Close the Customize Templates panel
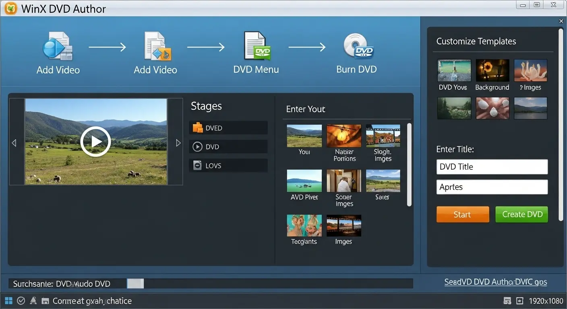The image size is (567, 309). [x=561, y=21]
